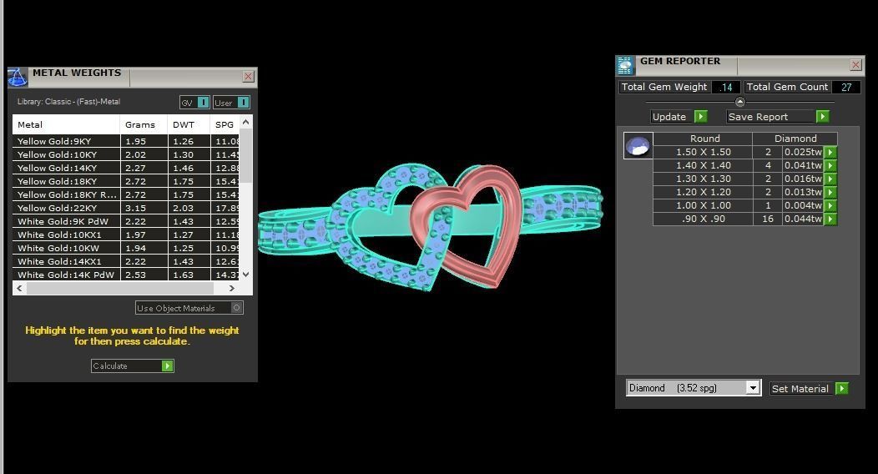878x474 pixels.
Task: Click the 1.40 X 1.40 gem size cell
Action: (704, 165)
